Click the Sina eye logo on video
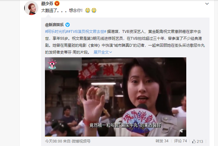Image resolution: width=218 pixels, height=146 pixels. (52, 64)
